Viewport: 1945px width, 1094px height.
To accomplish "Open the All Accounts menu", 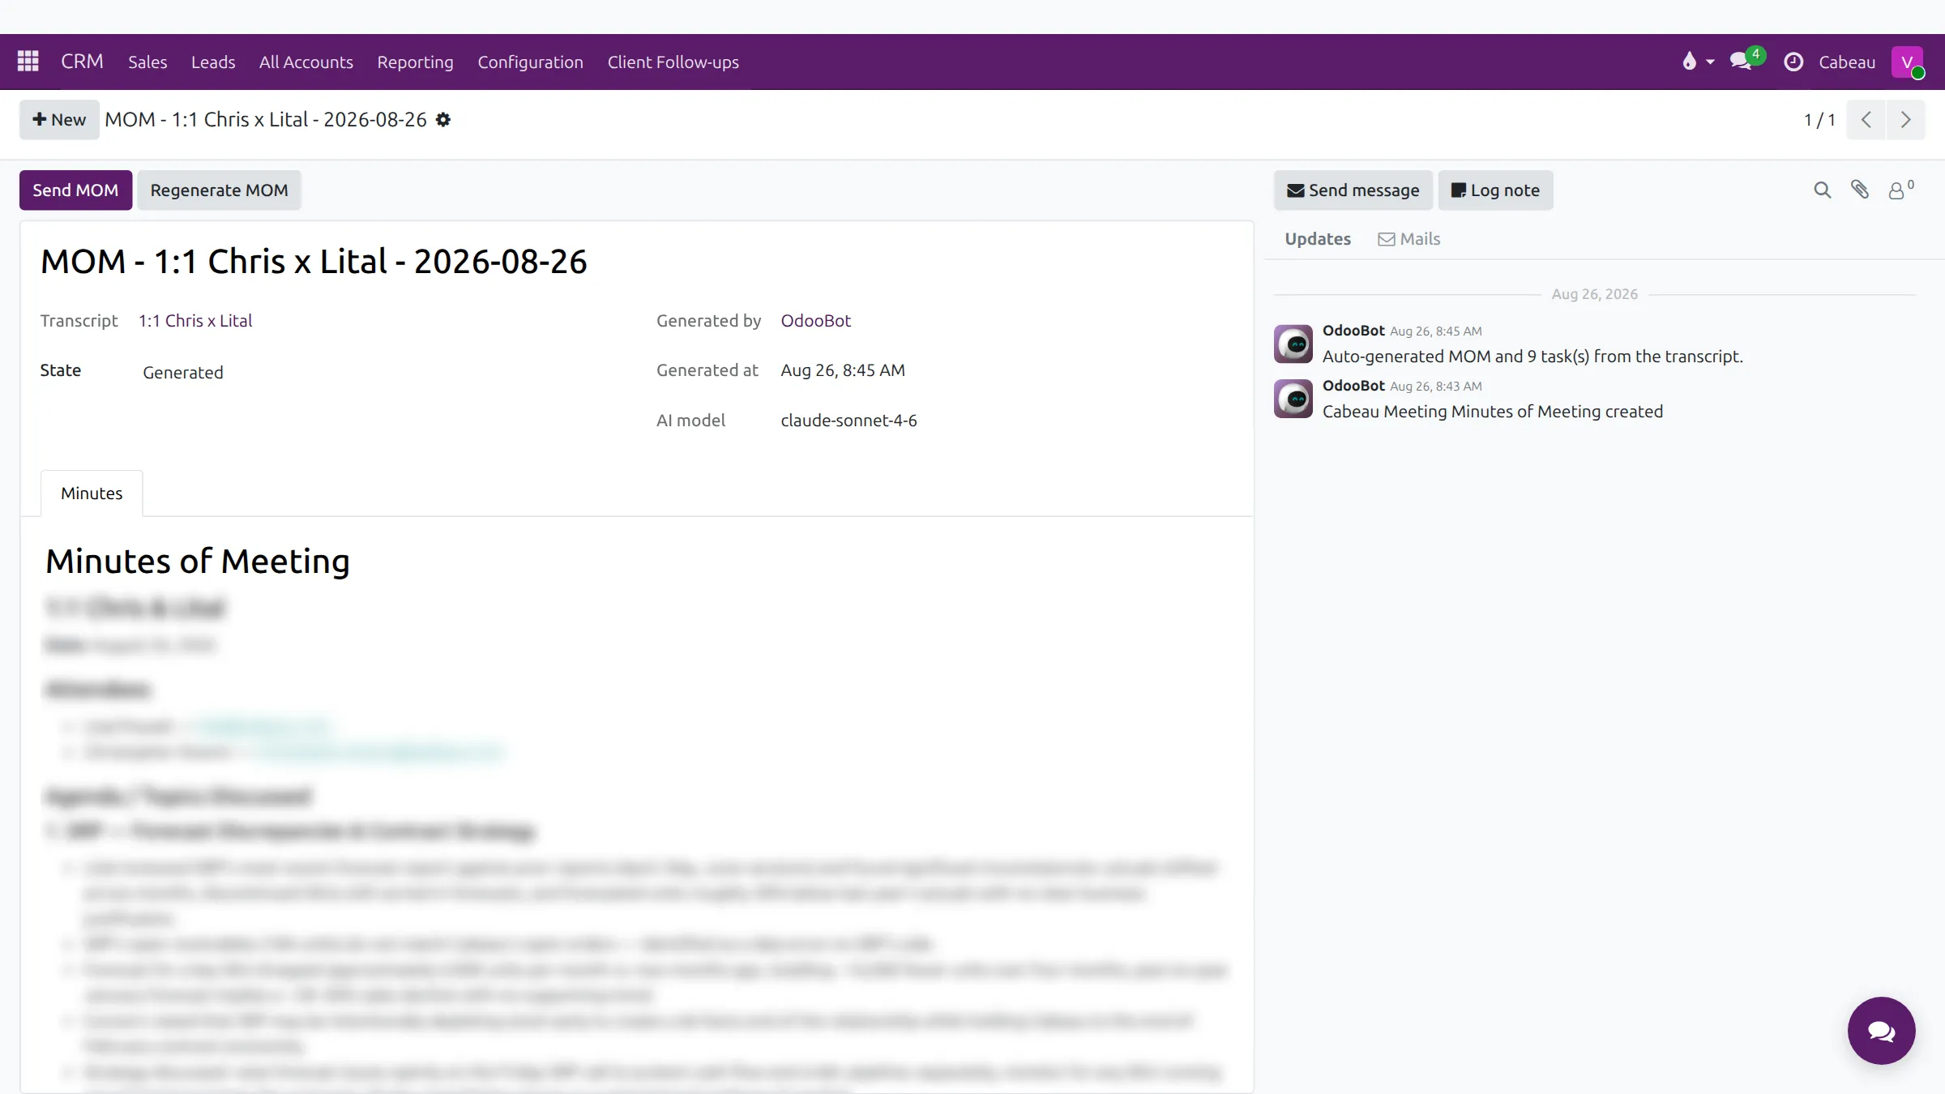I will [x=306, y=62].
